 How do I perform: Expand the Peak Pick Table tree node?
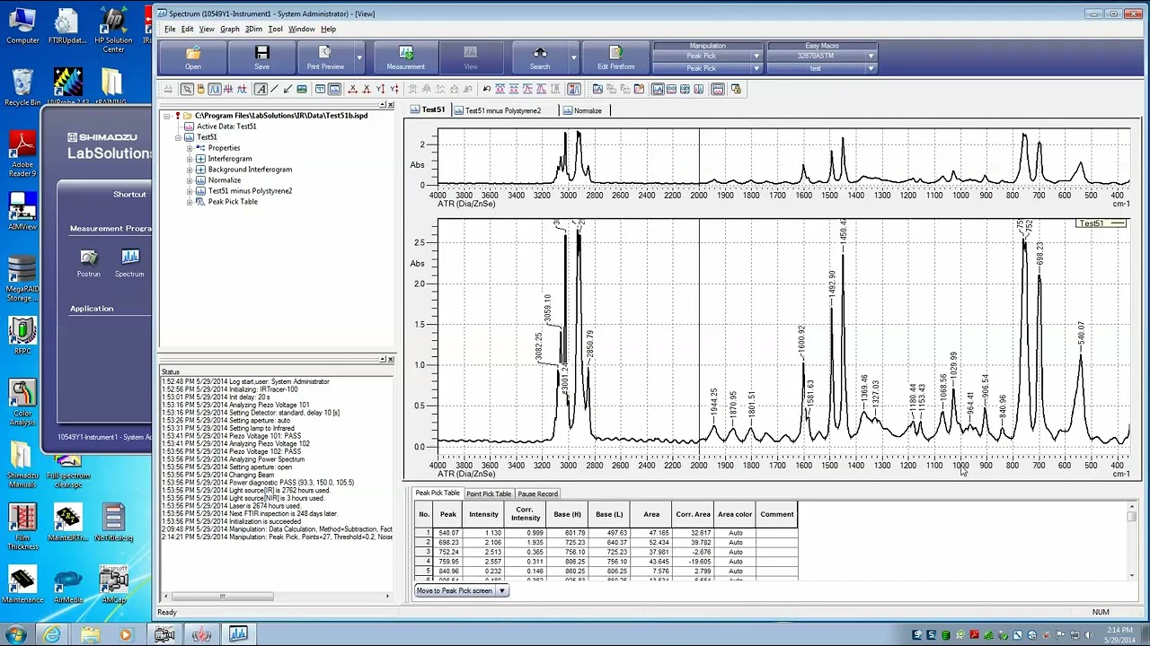point(190,202)
